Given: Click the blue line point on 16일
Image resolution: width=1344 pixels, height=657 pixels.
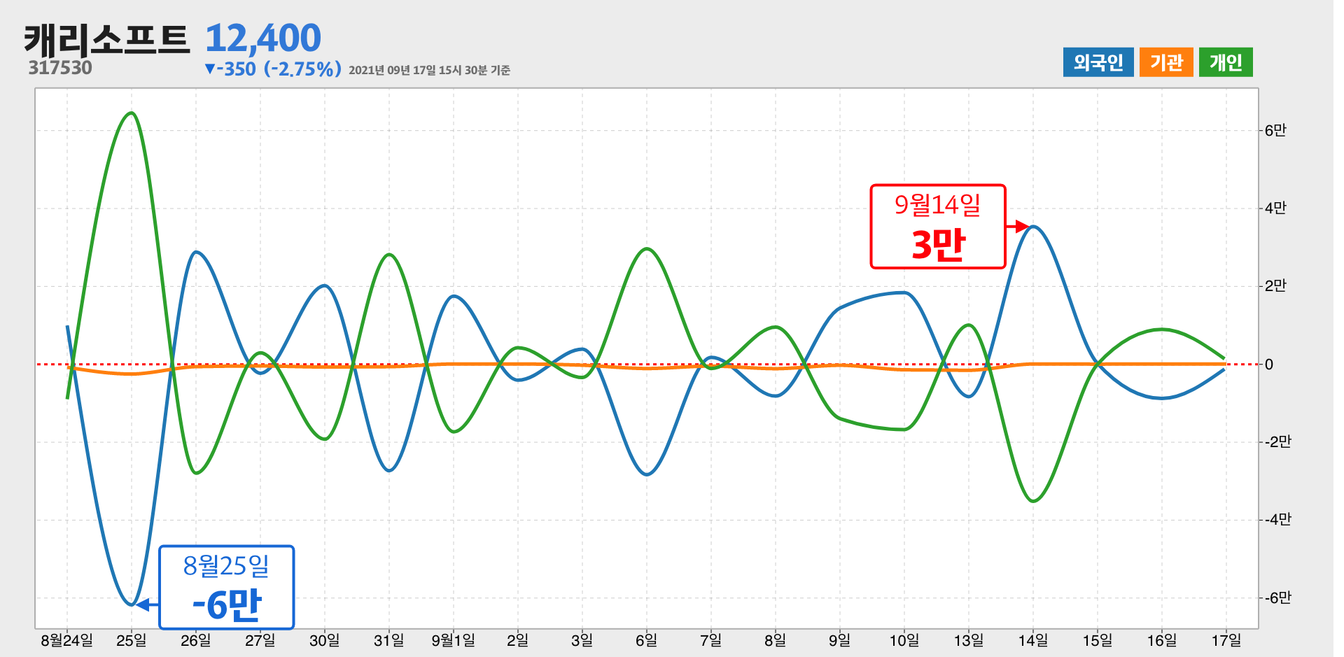Looking at the screenshot, I should tap(1162, 398).
